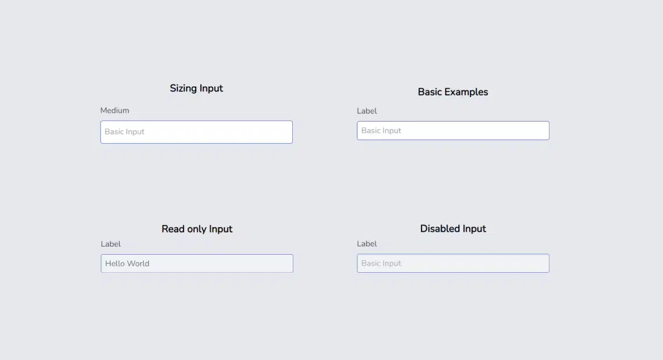Click the read-only Hello World field
Viewport: 663px width, 360px height.
[197, 263]
